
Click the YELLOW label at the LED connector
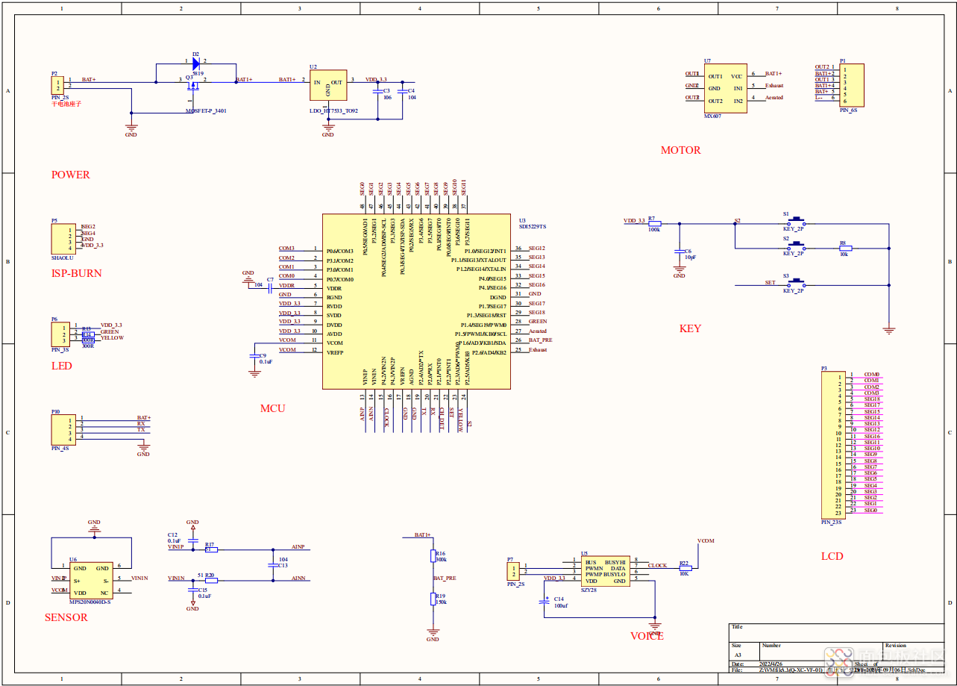coord(112,337)
